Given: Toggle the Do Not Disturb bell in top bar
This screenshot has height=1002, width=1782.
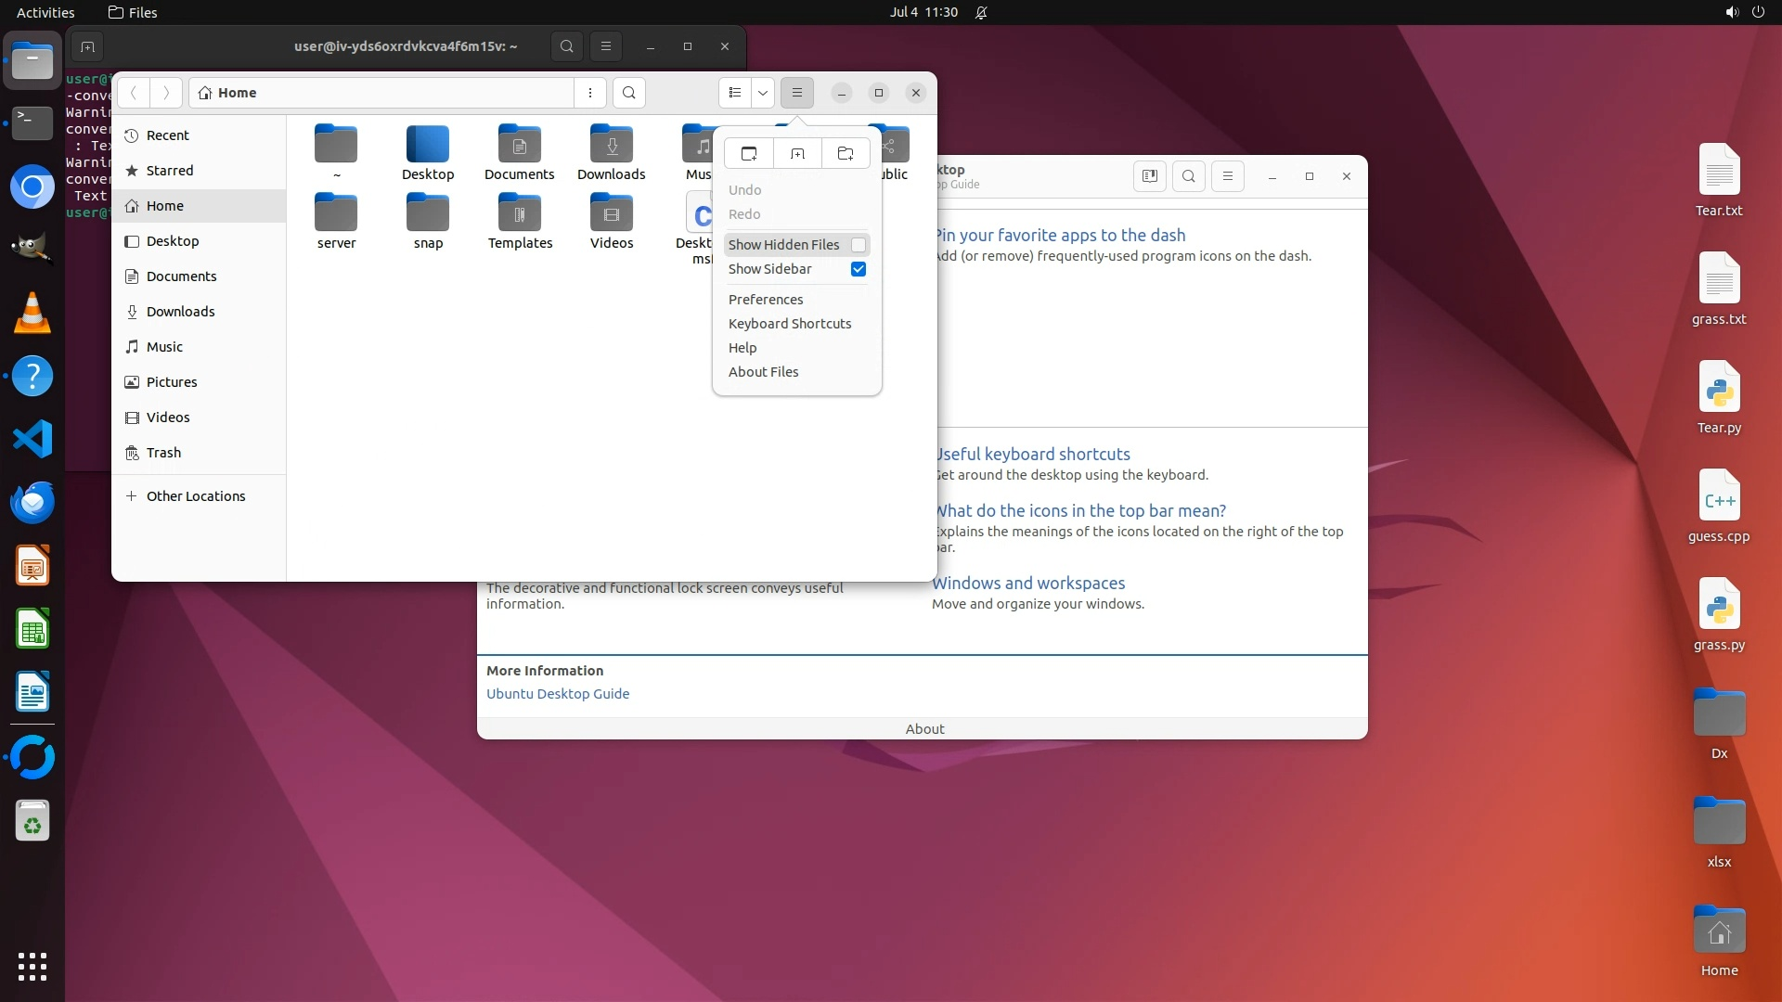Looking at the screenshot, I should 981,12.
